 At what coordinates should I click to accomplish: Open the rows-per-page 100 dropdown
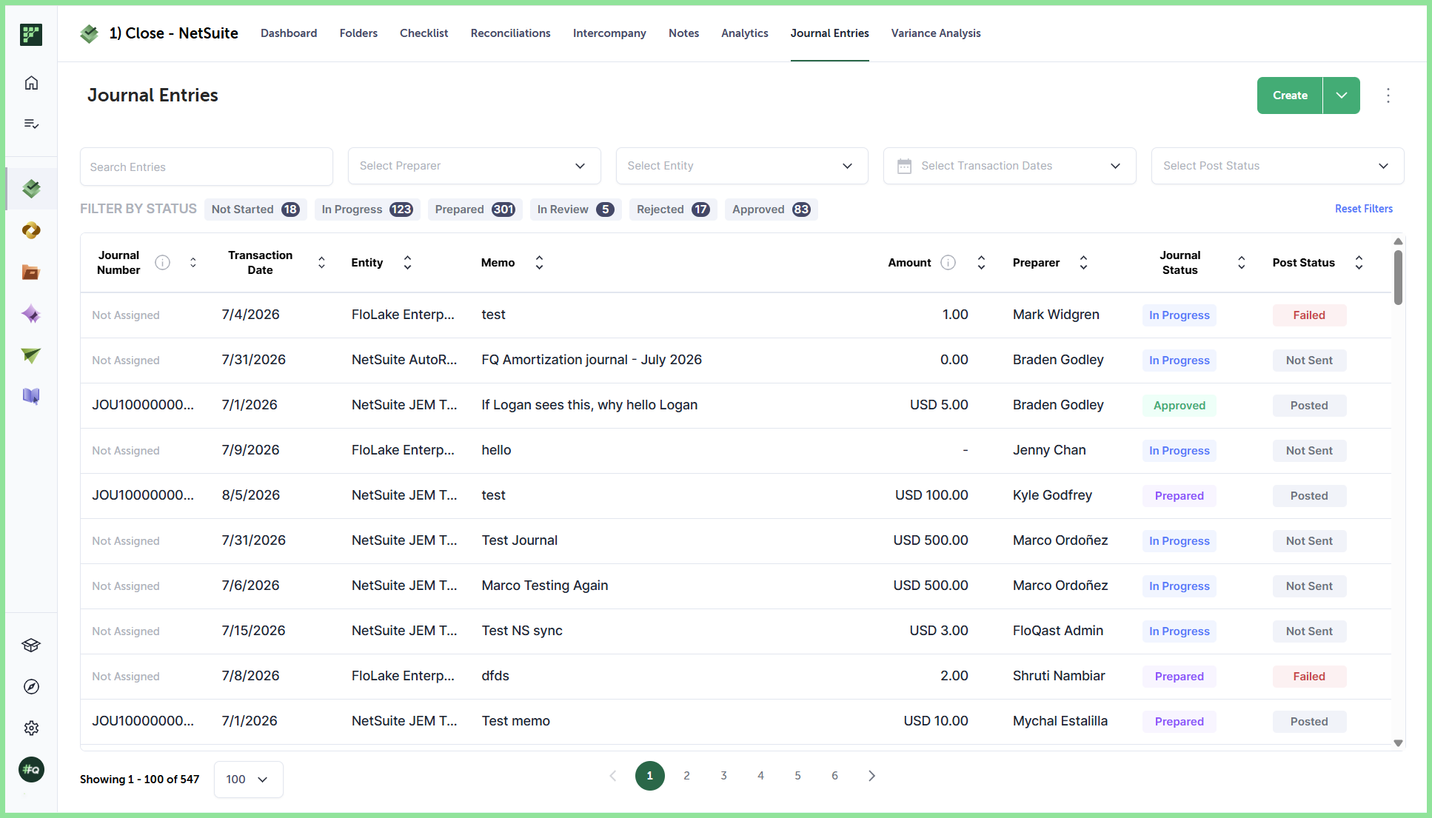(248, 780)
